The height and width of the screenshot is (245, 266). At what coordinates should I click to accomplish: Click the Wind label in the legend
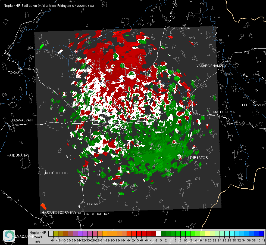pyautogui.click(x=38, y=237)
